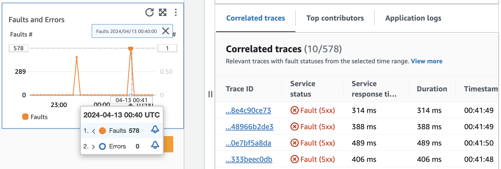Image resolution: width=501 pixels, height=169 pixels.
Task: Switch to the Top contributors tab
Action: [335, 18]
